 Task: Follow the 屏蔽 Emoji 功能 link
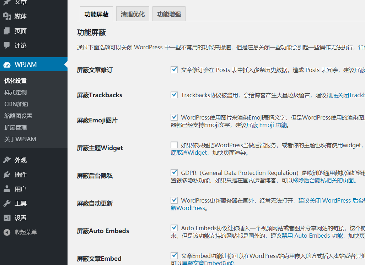point(267,125)
